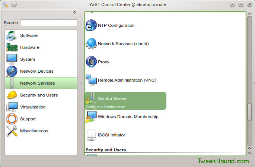Select Network Services in the sidebar
This screenshot has width=255, height=167.
point(41,83)
